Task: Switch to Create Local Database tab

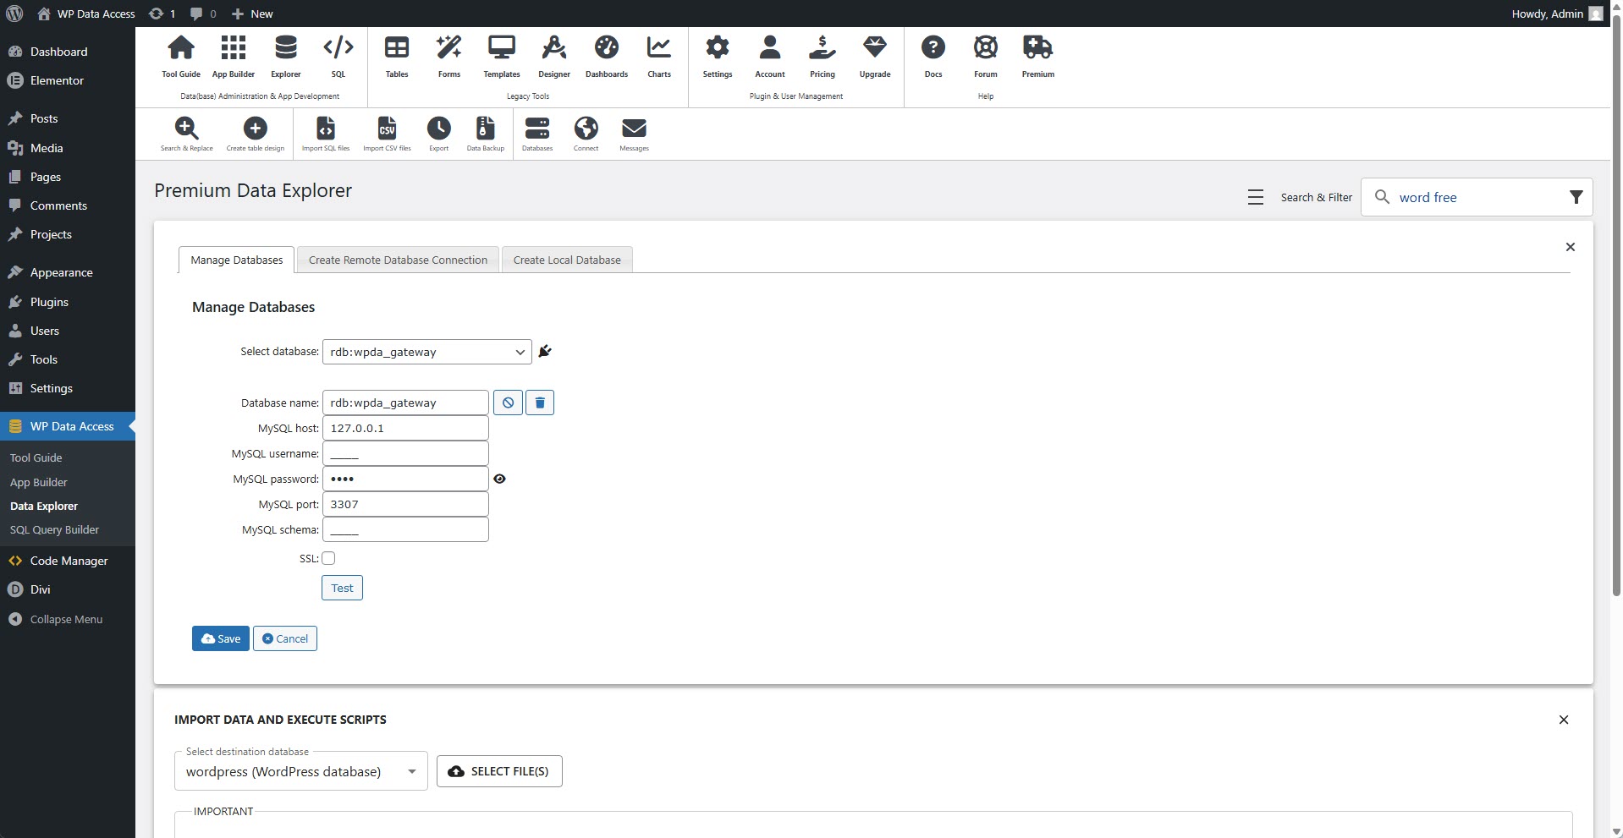Action: (566, 260)
